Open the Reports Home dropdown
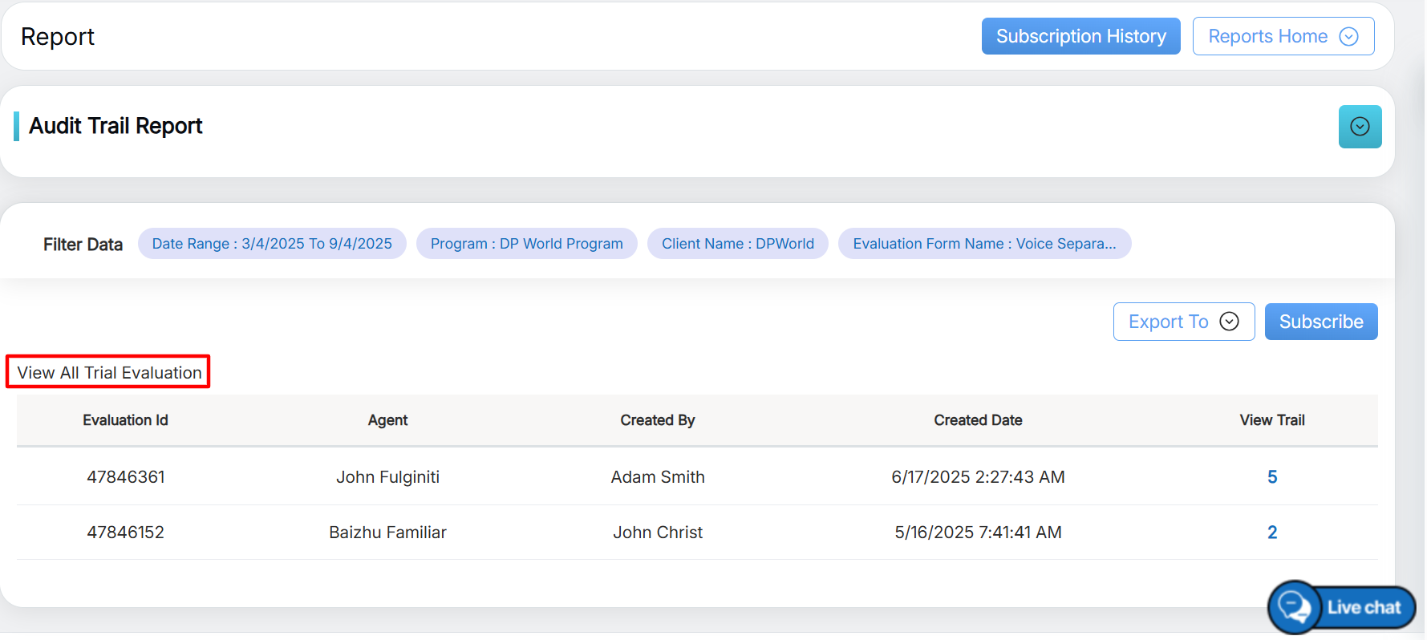 [x=1282, y=37]
